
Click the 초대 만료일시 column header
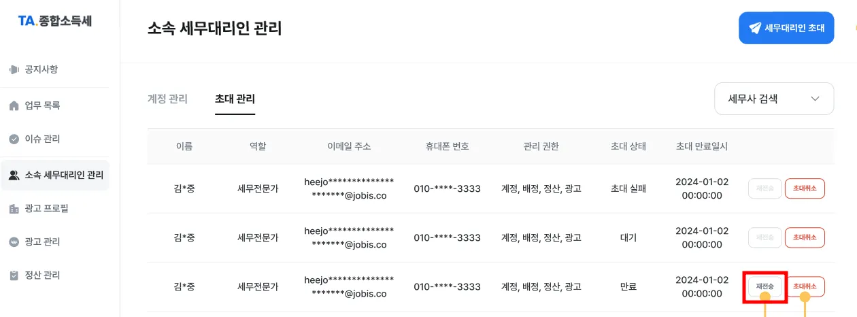pyautogui.click(x=702, y=146)
